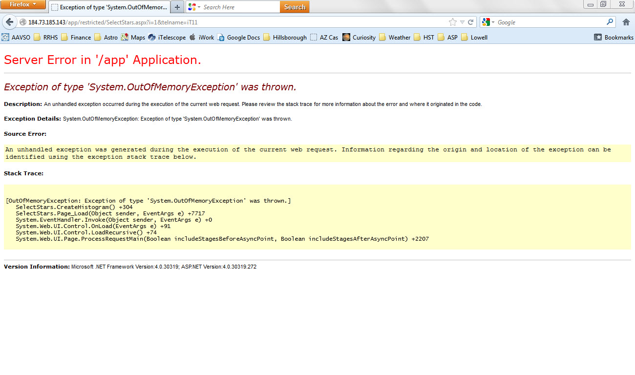Click the back navigation arrow
This screenshot has height=375, width=635.
pyautogui.click(x=9, y=22)
